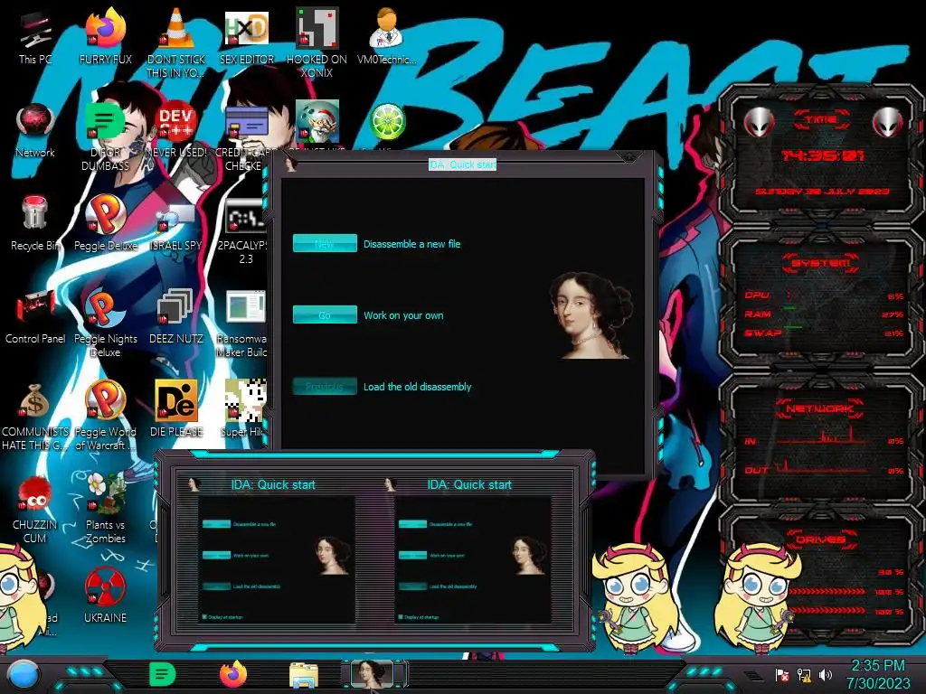The height and width of the screenshot is (694, 926).
Task: Click the portrait image in IDA Quick start
Action: coord(591,315)
